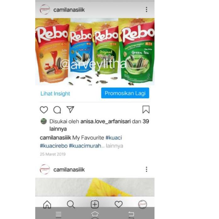Expand caption with lainnya

pos(115,146)
